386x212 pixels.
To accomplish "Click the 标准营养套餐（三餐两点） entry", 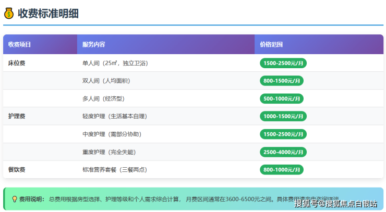I will [x=115, y=170].
